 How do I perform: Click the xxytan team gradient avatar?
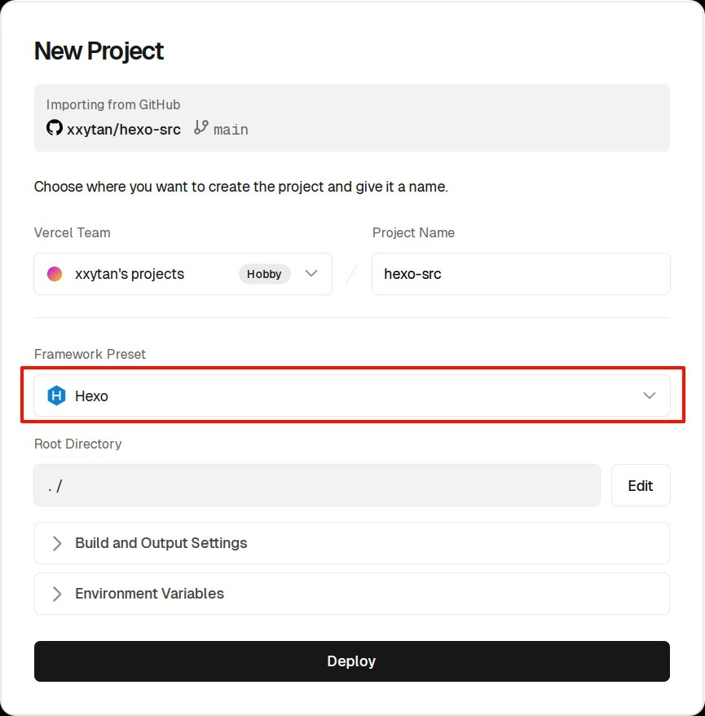tap(55, 274)
